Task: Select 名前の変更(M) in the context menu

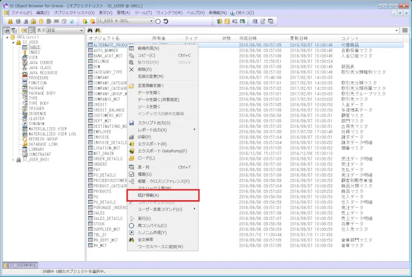Action: (x=163, y=76)
